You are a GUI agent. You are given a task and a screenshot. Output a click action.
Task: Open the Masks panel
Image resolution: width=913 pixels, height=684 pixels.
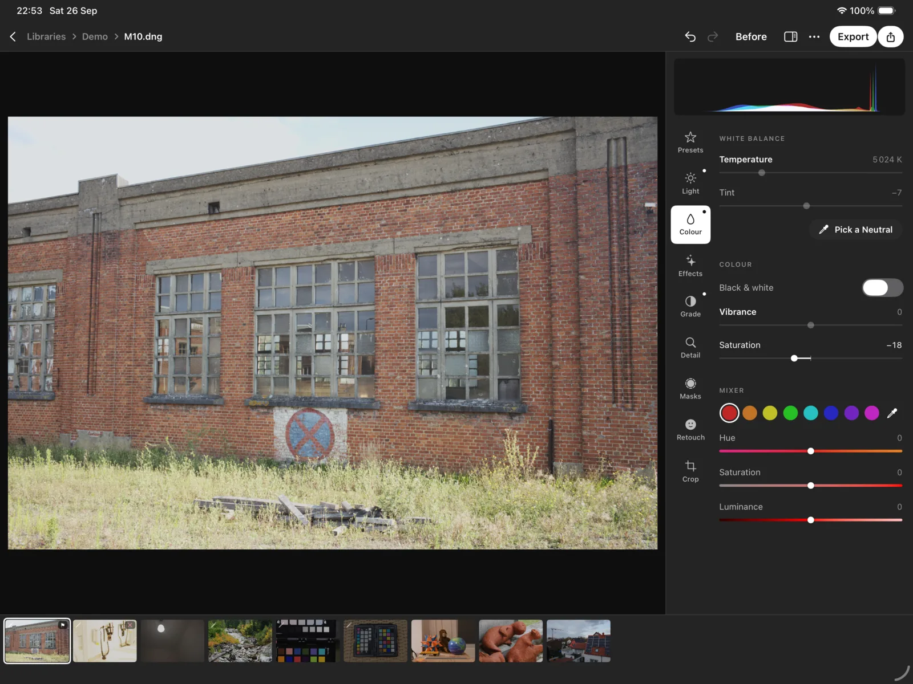click(690, 388)
